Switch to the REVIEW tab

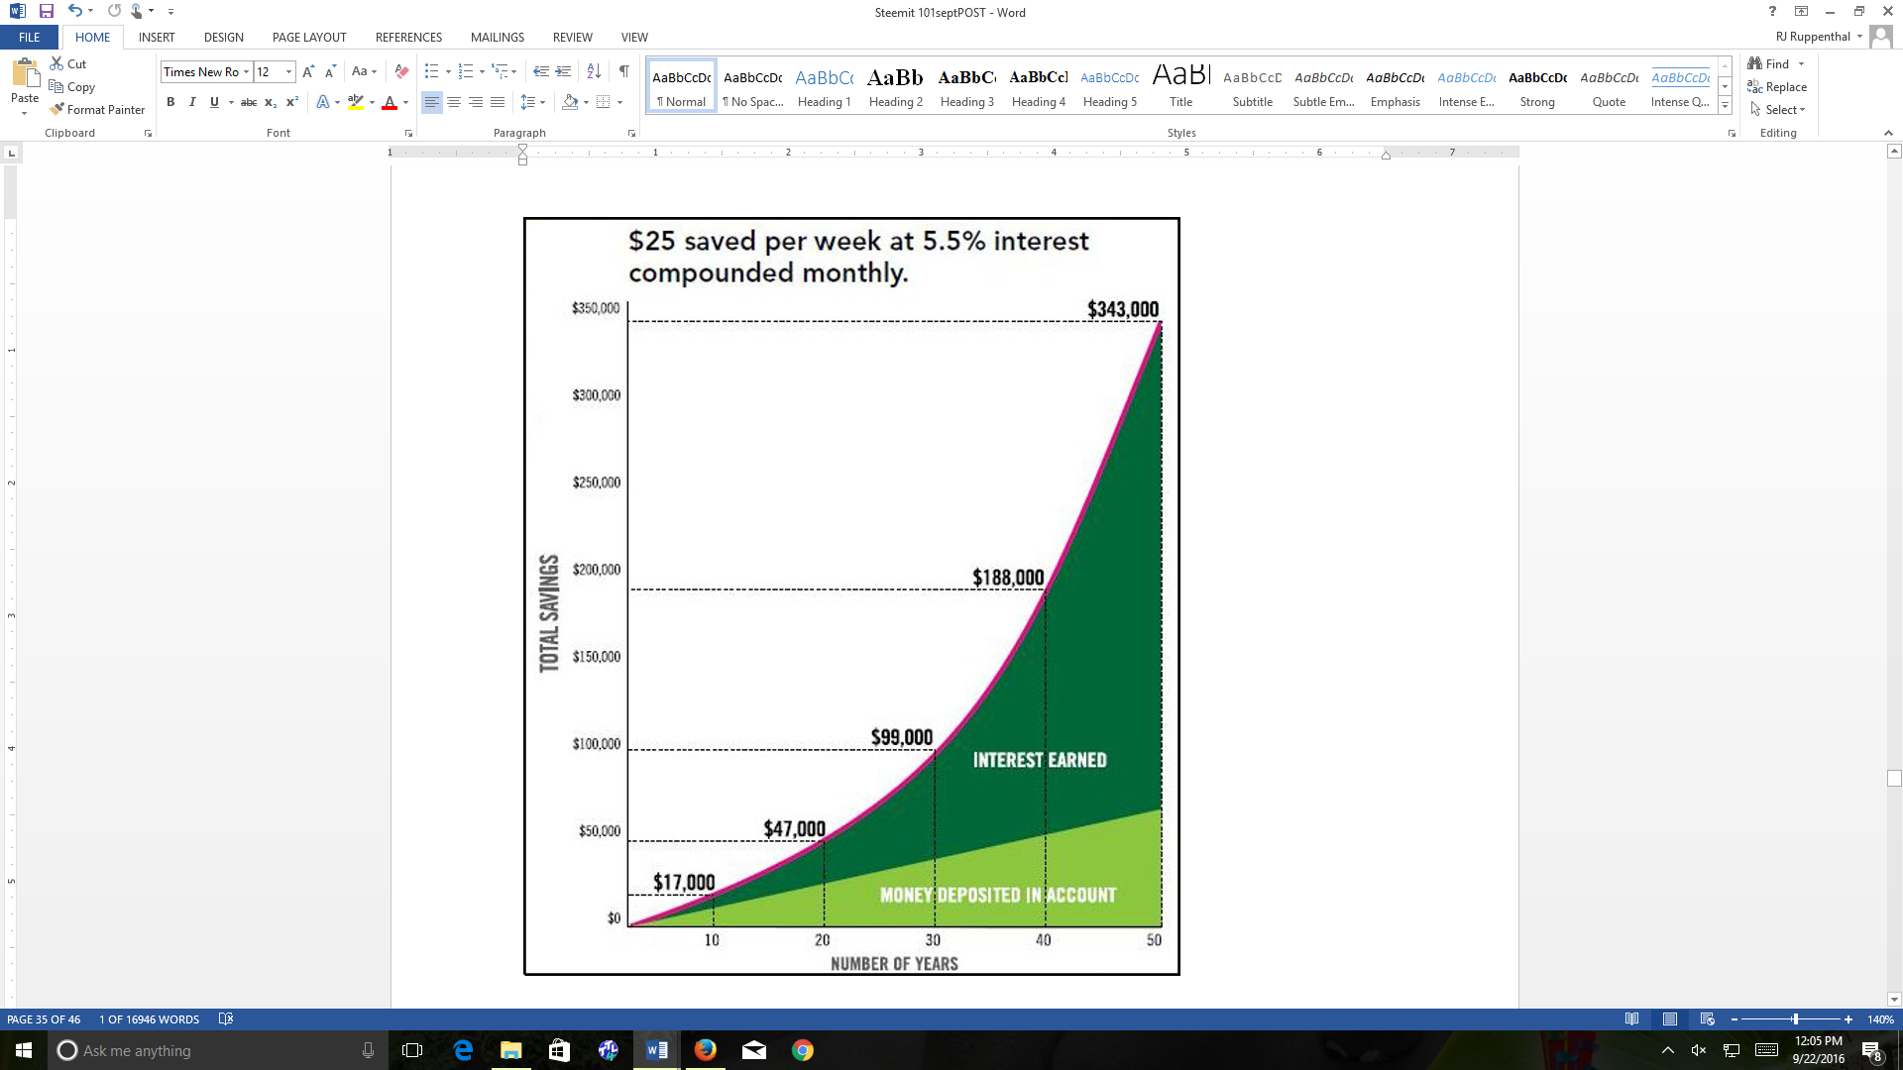click(572, 37)
